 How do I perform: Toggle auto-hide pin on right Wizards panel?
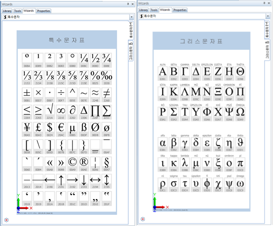(x=265, y=4)
